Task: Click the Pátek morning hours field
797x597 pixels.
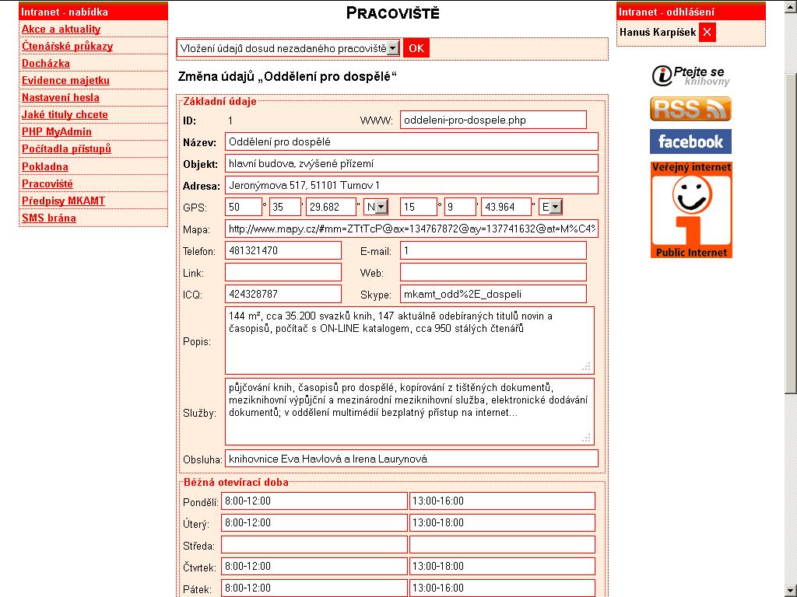Action: (x=314, y=588)
